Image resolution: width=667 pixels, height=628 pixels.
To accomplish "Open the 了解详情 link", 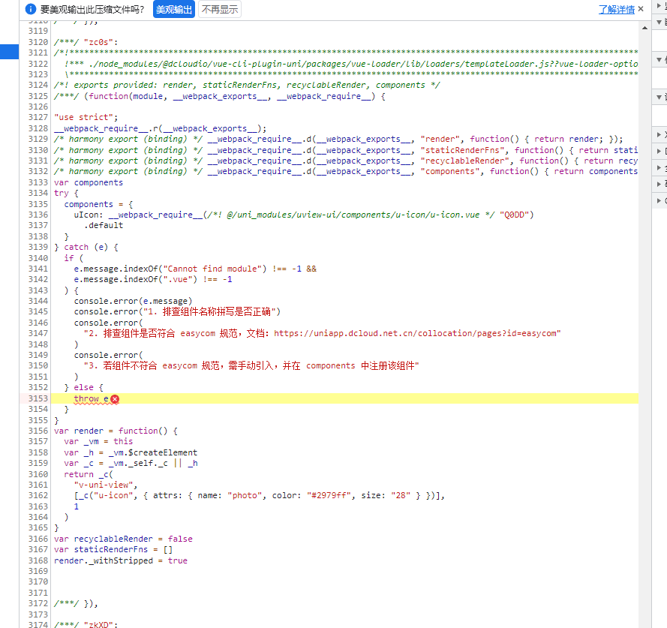I will (x=616, y=10).
